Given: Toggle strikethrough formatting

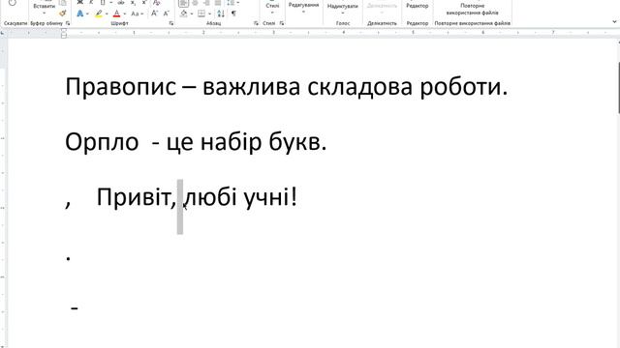Looking at the screenshot, I should 121,2.
